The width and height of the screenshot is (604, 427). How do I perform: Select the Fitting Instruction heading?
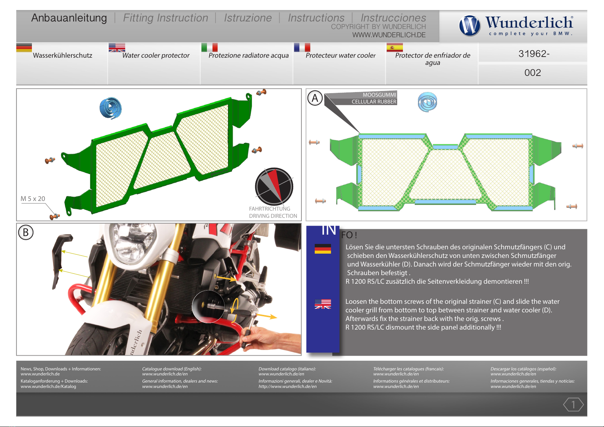(166, 18)
